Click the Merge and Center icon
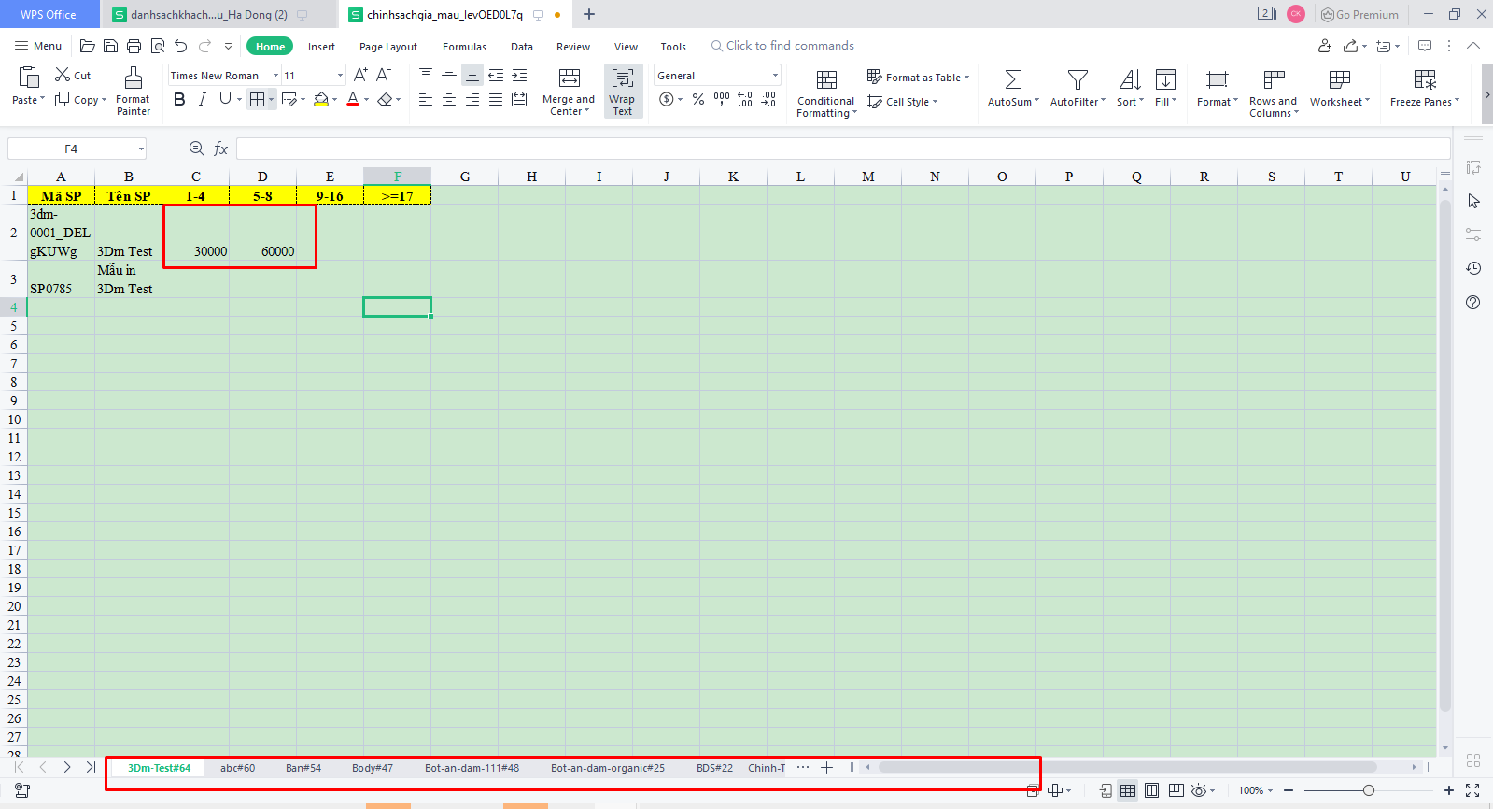This screenshot has width=1493, height=809. tap(569, 78)
